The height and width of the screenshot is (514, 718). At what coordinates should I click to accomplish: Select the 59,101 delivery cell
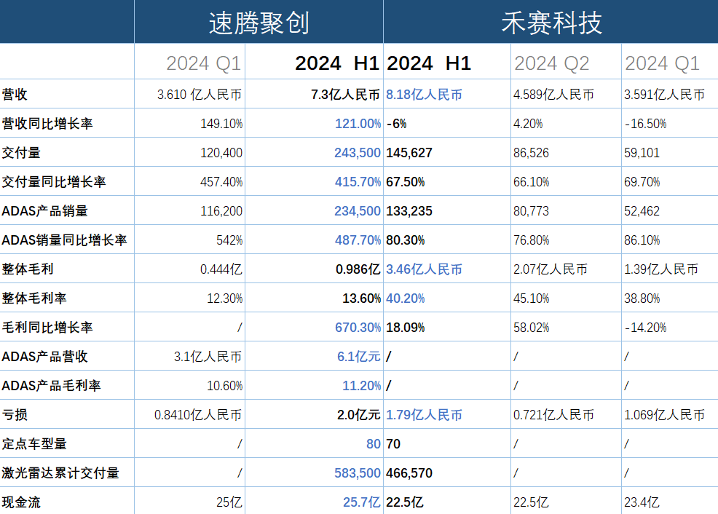[670, 152]
